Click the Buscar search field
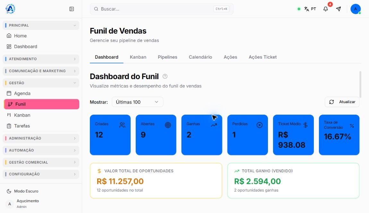The height and width of the screenshot is (213, 369). [162, 9]
